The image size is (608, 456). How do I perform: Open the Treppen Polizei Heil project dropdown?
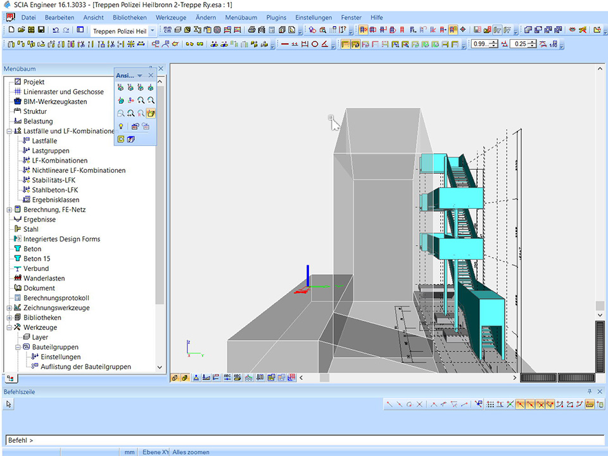(x=152, y=30)
